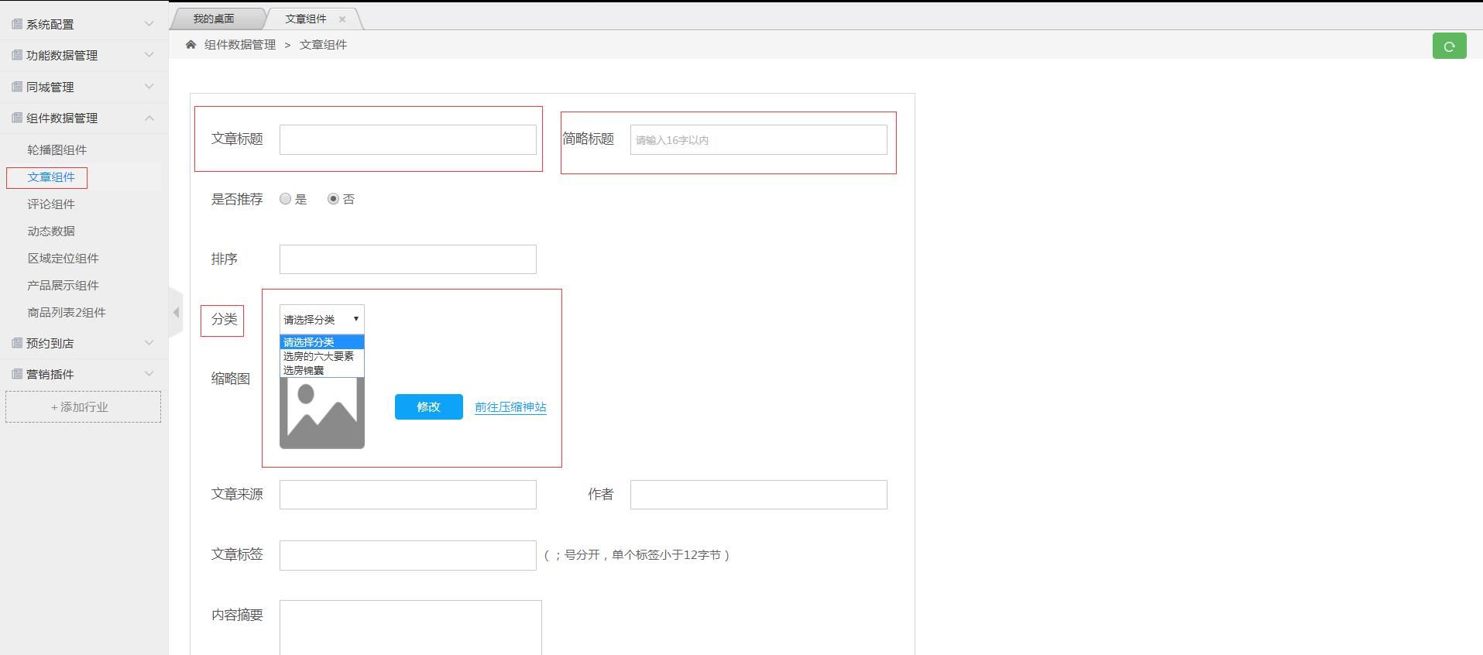Viewport: 1483px width, 655px height.
Task: Focus the 文章标题 input field
Action: click(x=407, y=139)
